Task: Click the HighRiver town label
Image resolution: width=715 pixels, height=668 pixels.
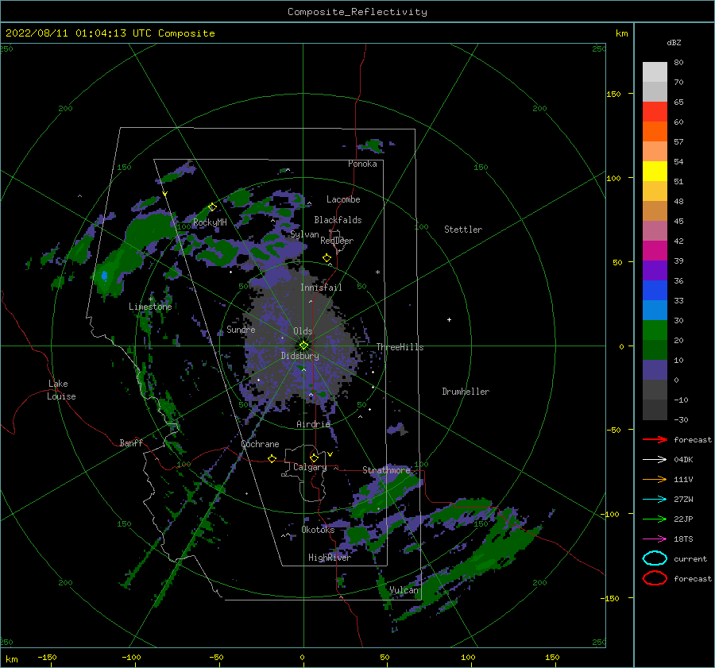Action: (330, 558)
